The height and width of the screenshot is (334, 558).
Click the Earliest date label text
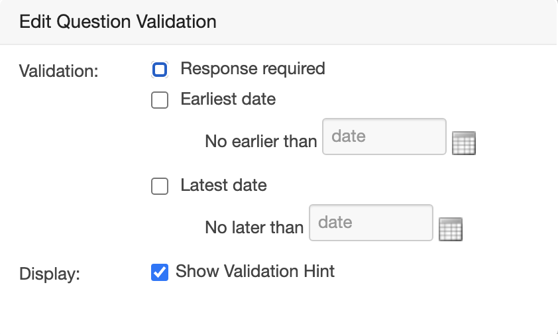228,99
